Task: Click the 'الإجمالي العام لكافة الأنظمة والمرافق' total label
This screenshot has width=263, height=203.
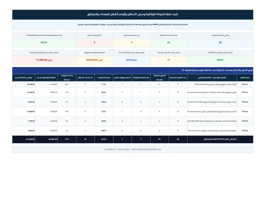Action: pyautogui.click(x=220, y=139)
